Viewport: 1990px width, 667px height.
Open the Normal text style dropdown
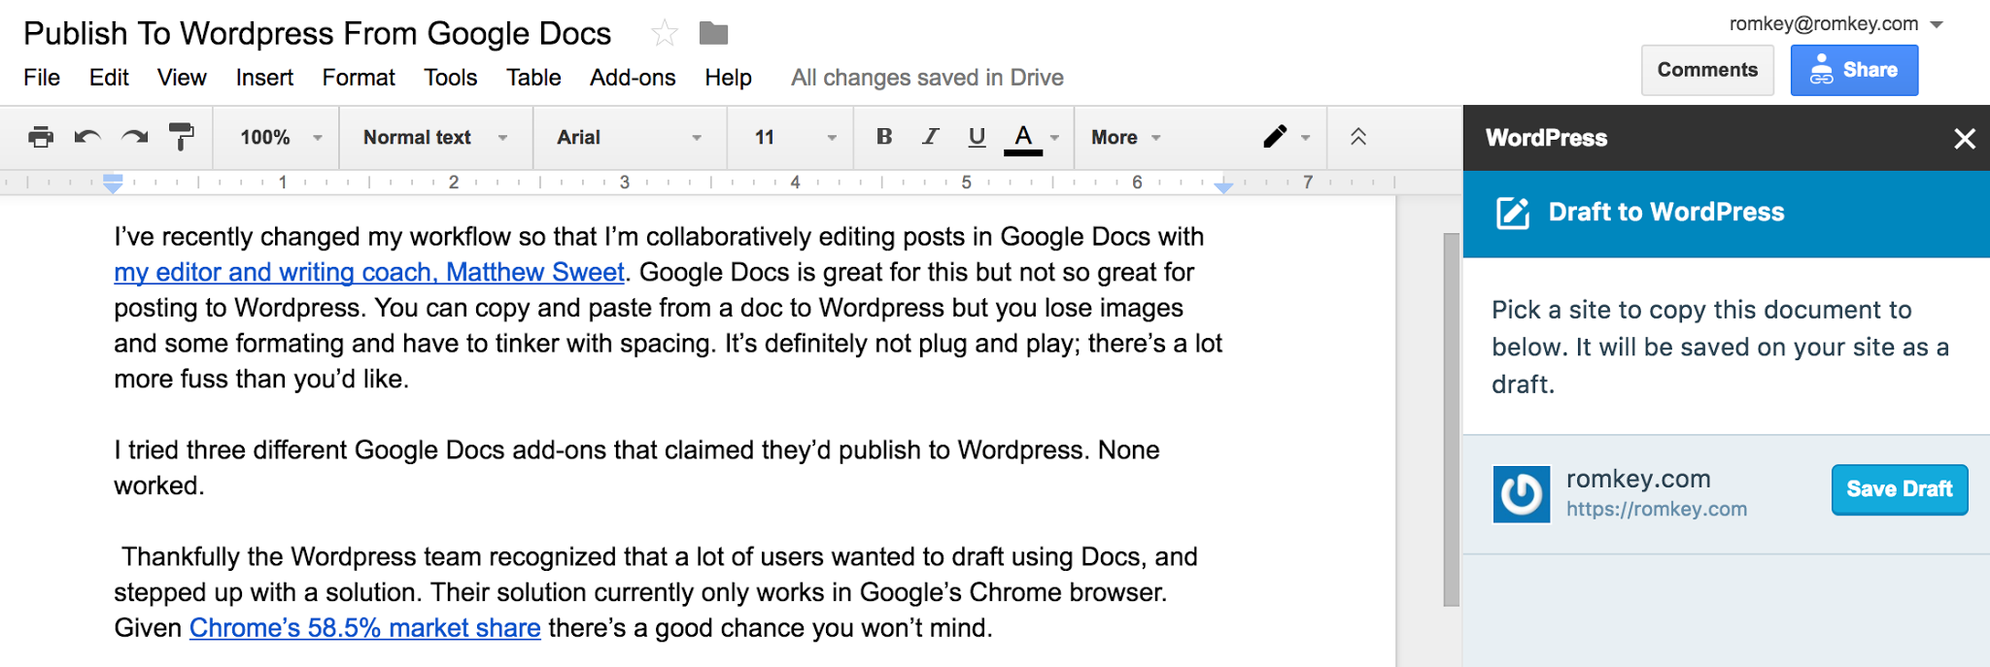(x=435, y=137)
